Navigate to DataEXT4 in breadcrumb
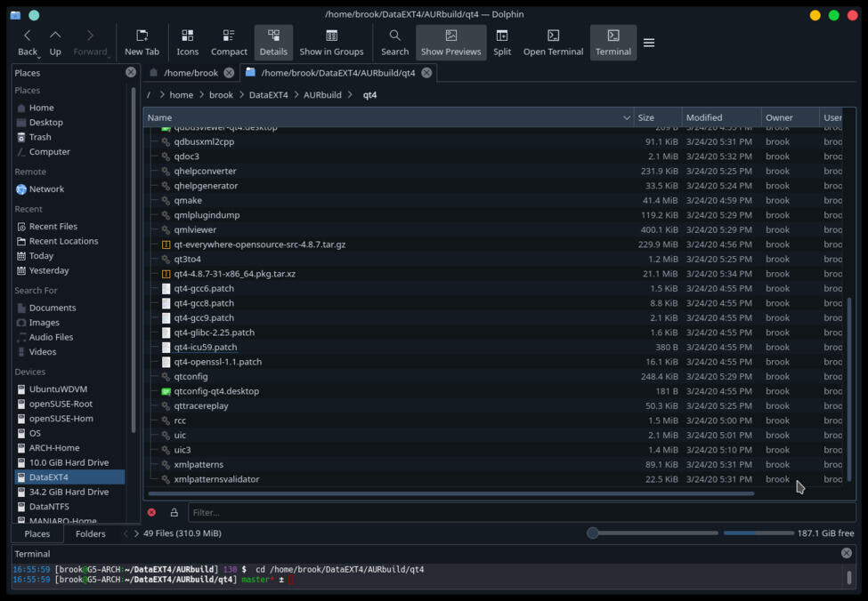Image resolution: width=868 pixels, height=601 pixels. pyautogui.click(x=268, y=95)
